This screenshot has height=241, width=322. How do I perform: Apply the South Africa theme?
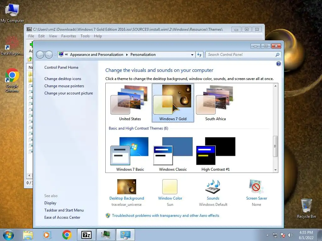point(215,103)
